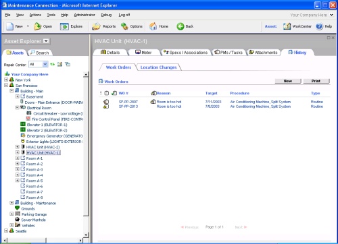Click the blue Help question icon
Screen dimensions: 338x244
(x=319, y=26)
